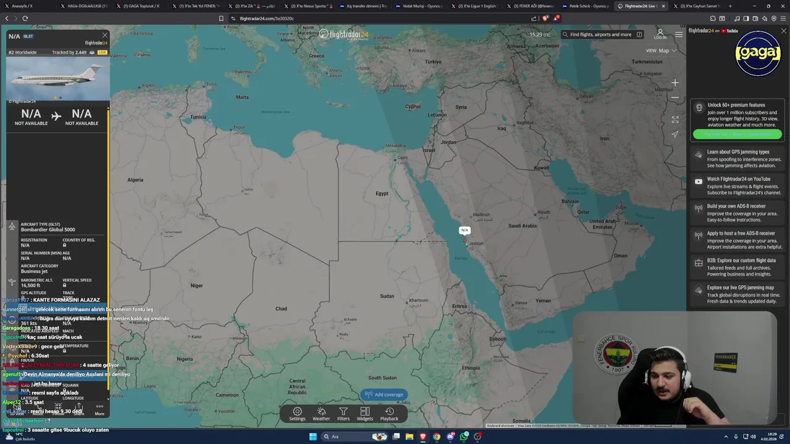Screen dimensions: 790x444
Task: Switch to the X'te Ceyhun Samet tab
Action: pos(697,6)
